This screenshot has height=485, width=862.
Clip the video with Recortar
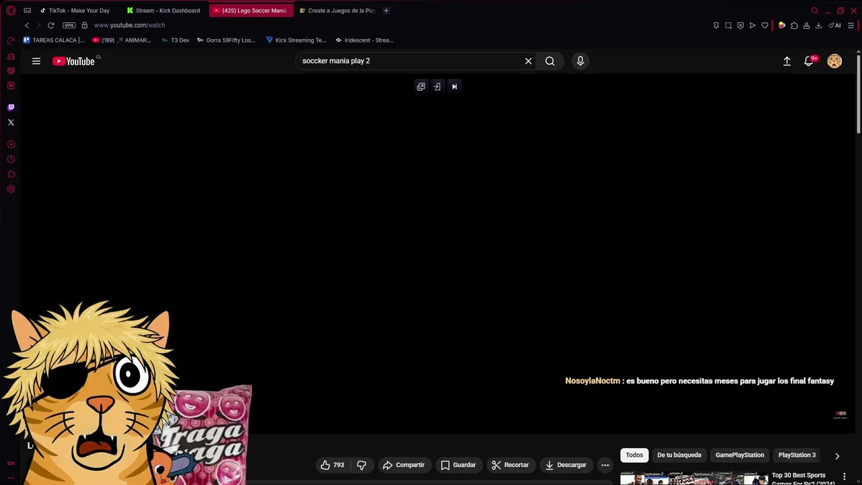click(510, 465)
